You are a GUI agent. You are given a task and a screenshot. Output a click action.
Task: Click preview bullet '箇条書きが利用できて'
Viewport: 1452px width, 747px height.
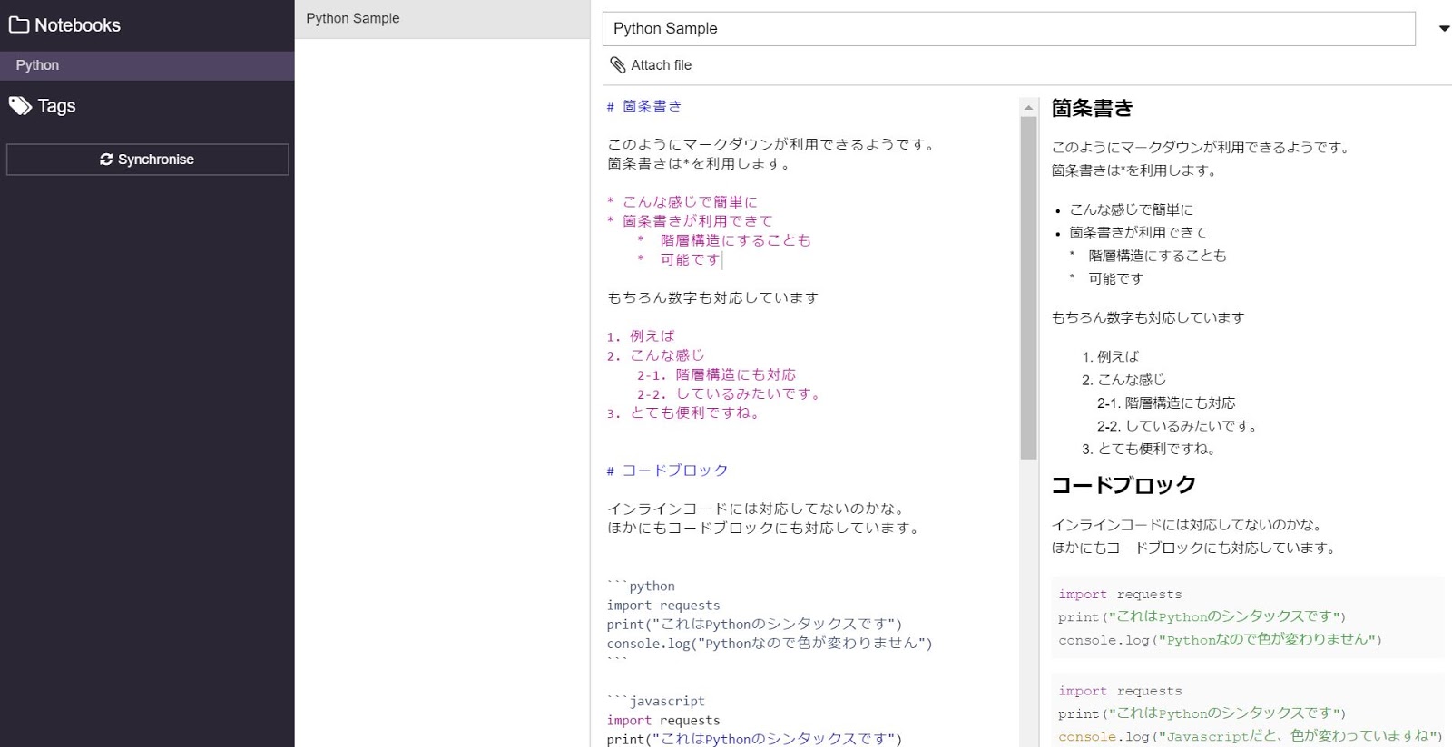tap(1138, 232)
